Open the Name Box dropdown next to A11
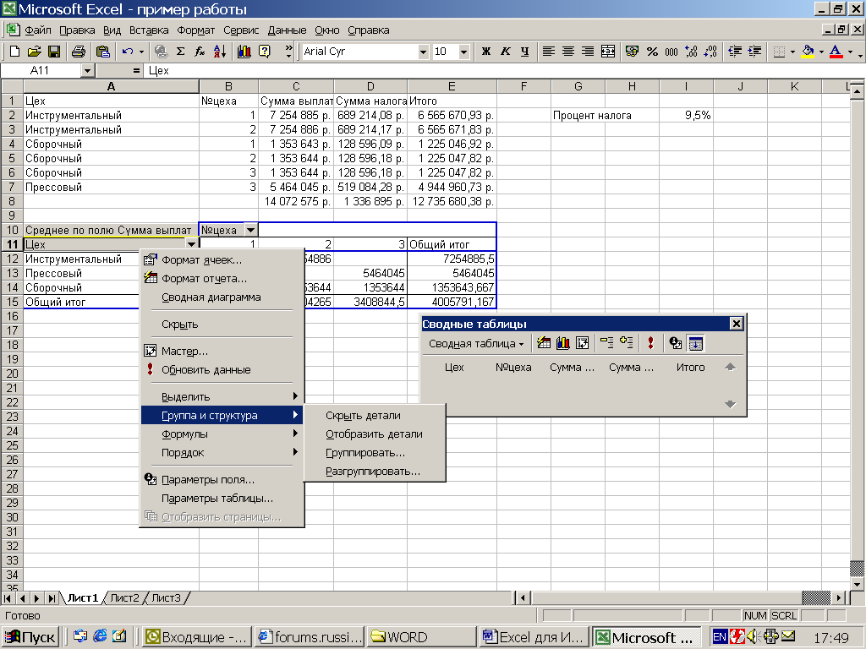Screen dimensions: 866x649 tap(87, 71)
